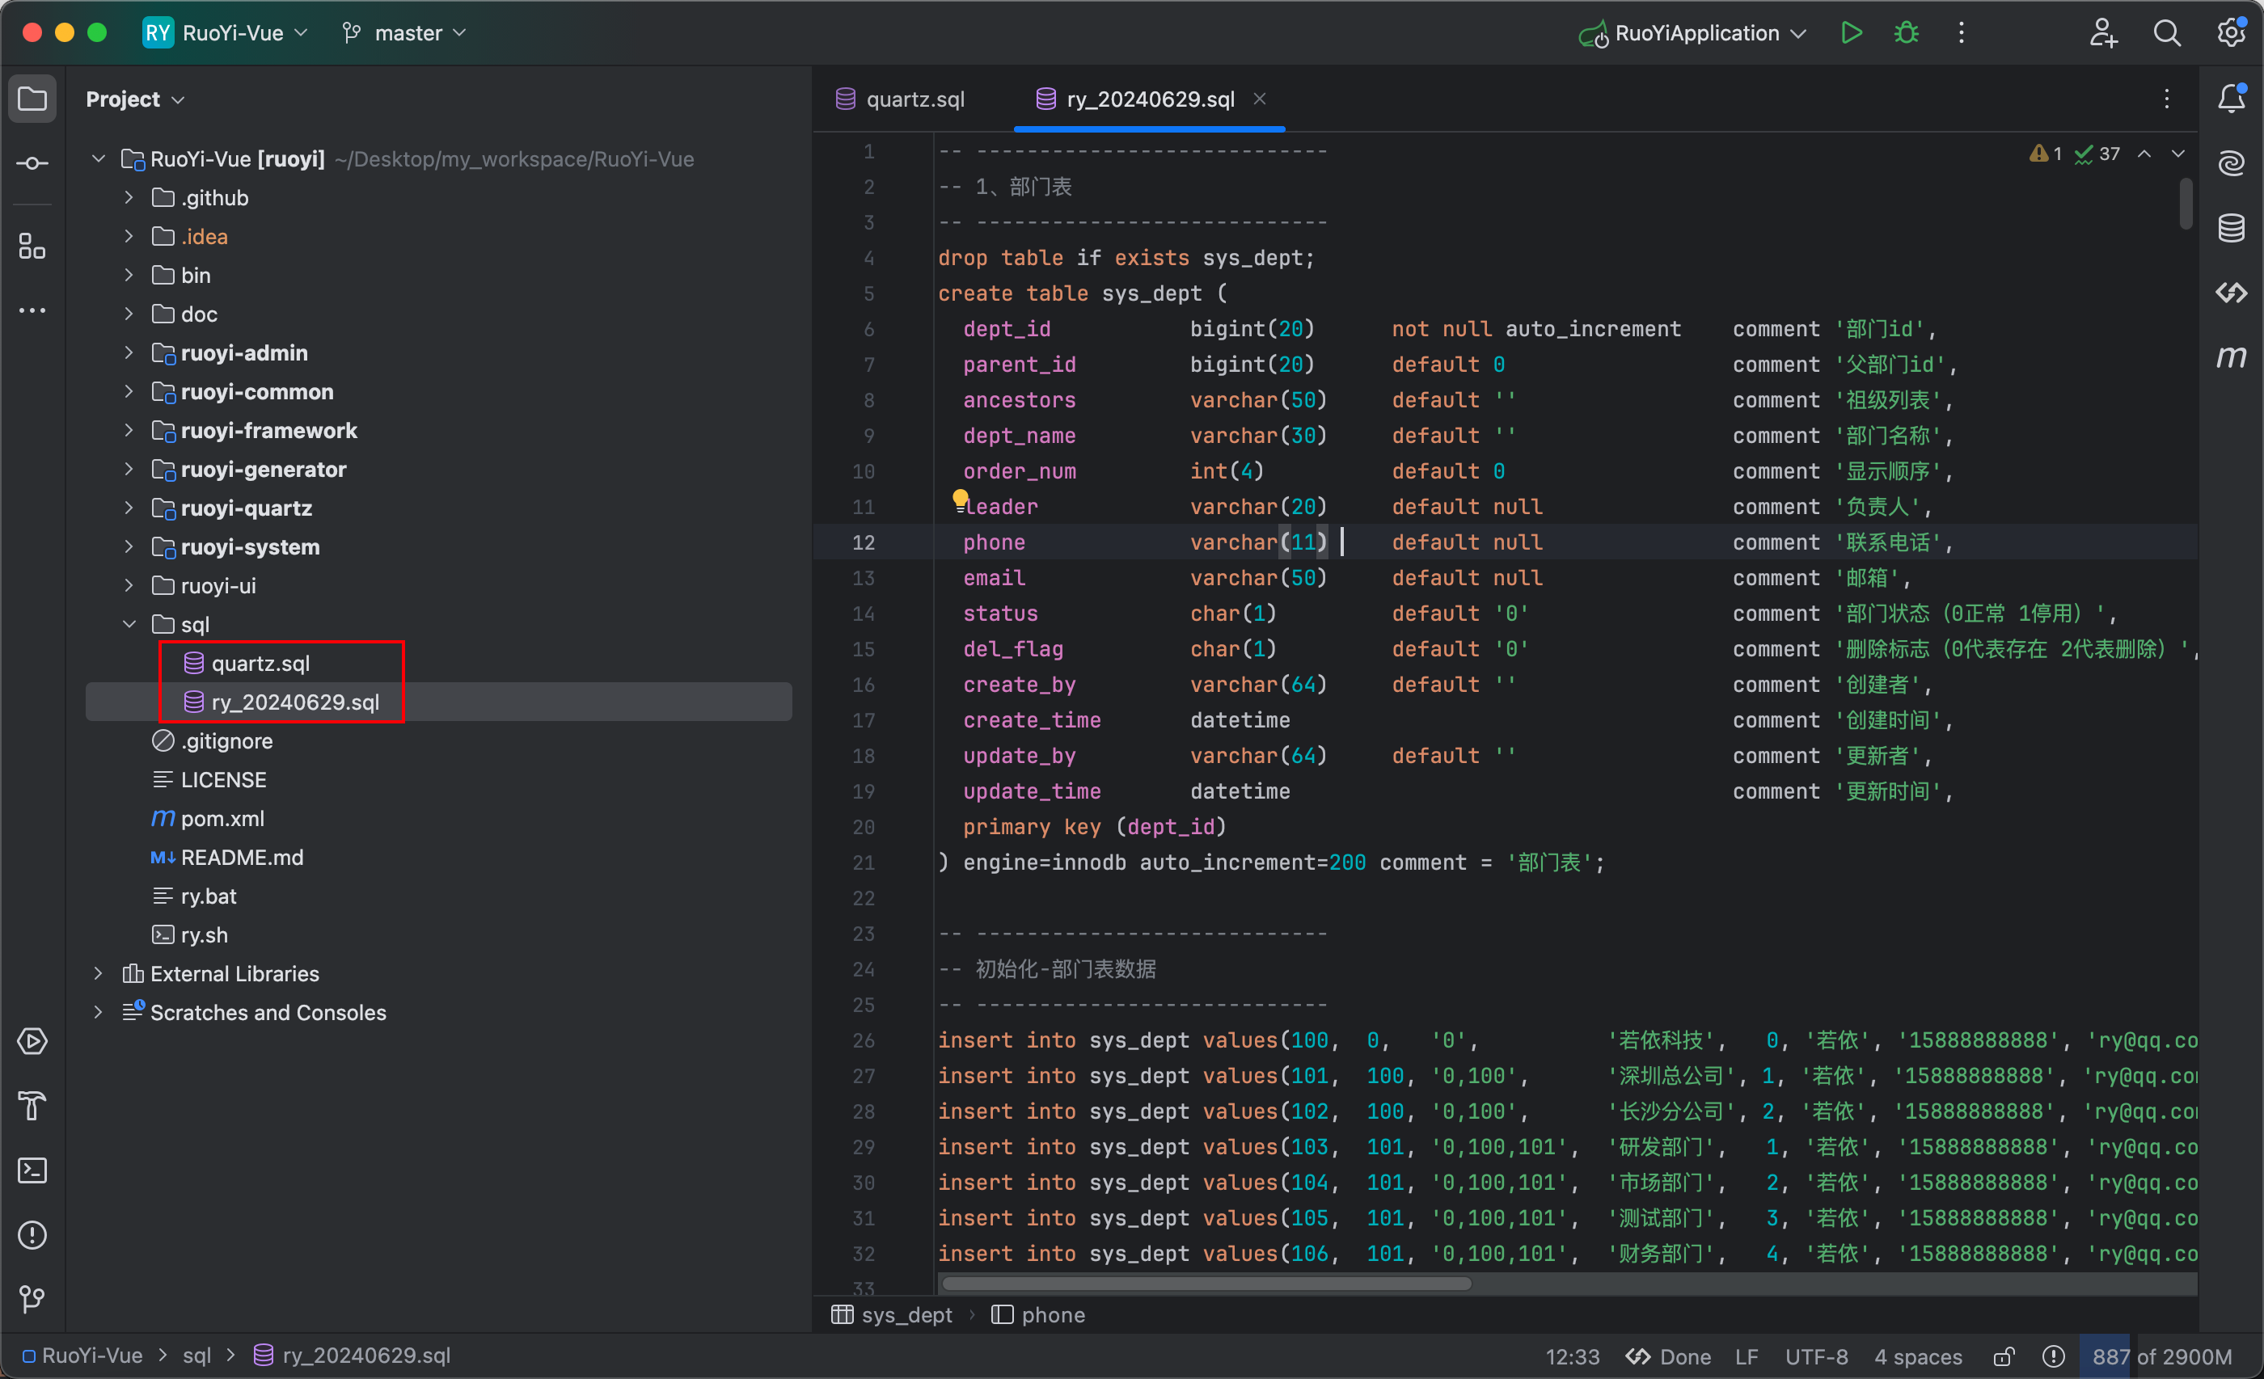Open the Database tool window
2264x1379 pixels.
coord(2231,228)
